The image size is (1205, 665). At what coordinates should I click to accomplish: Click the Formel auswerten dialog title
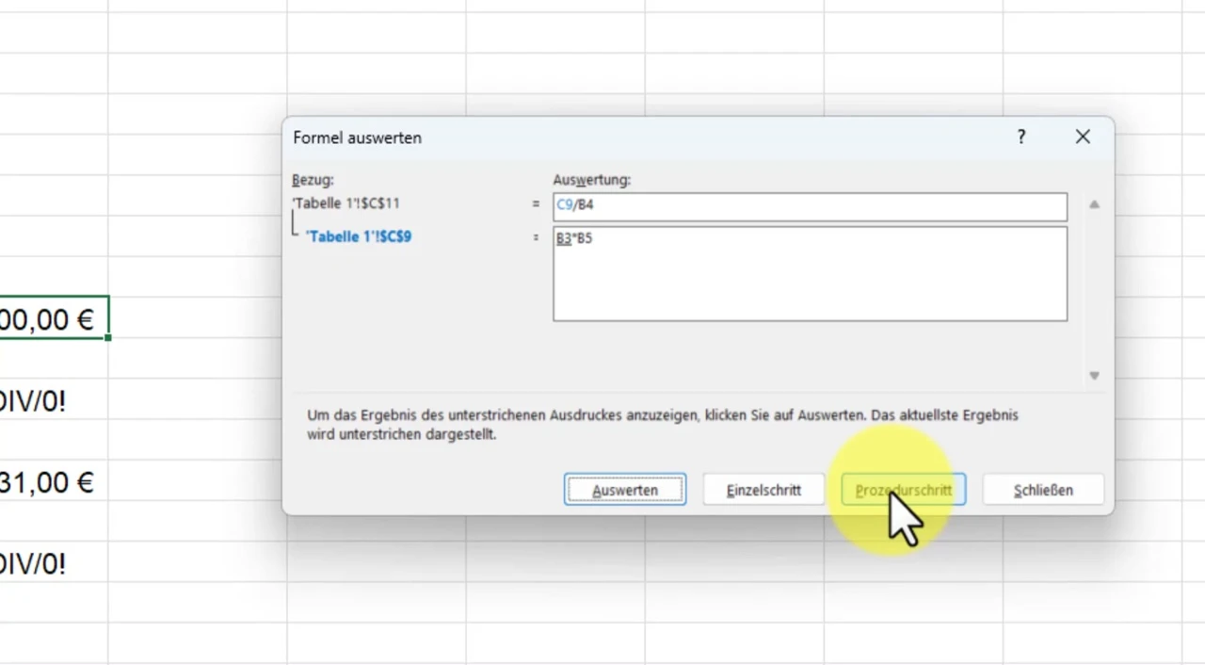357,138
